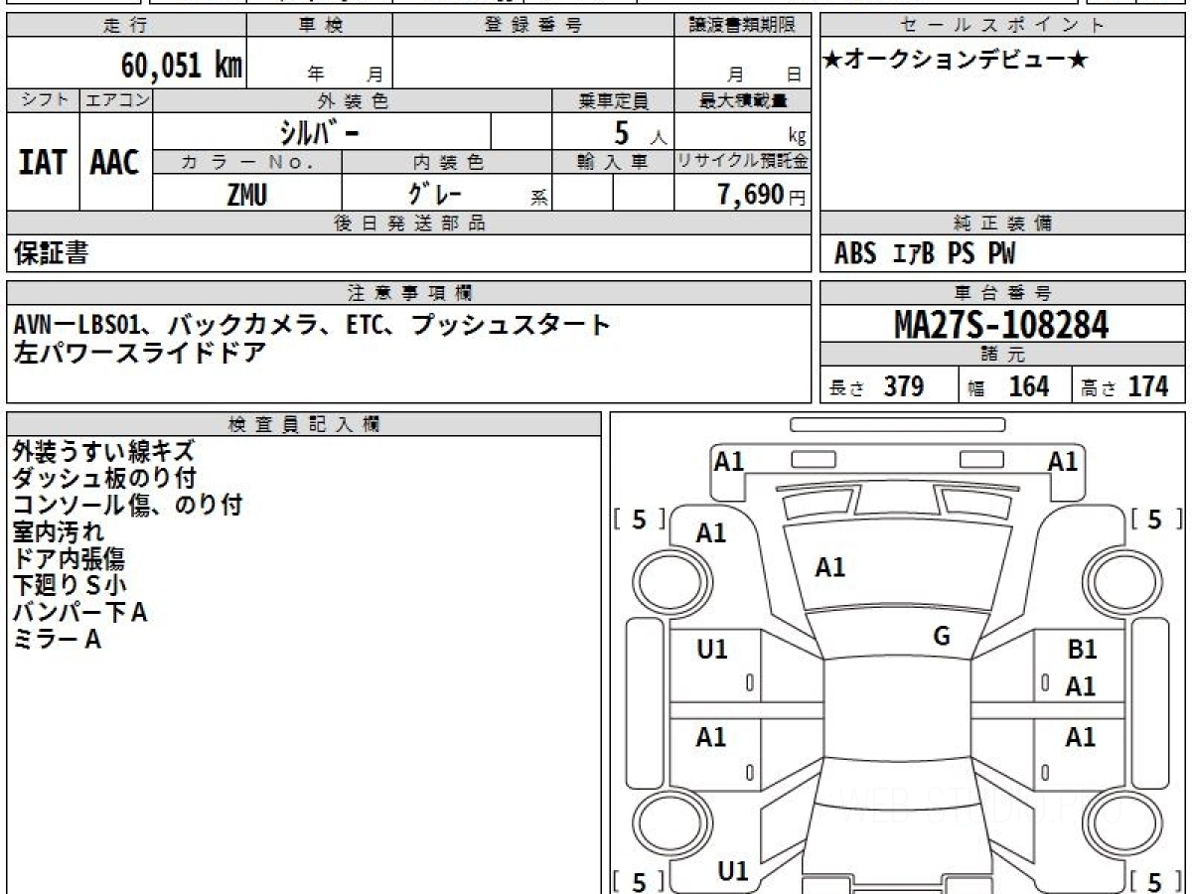
Task: Click the U1 mark at the diagram bottom
Action: (x=733, y=871)
